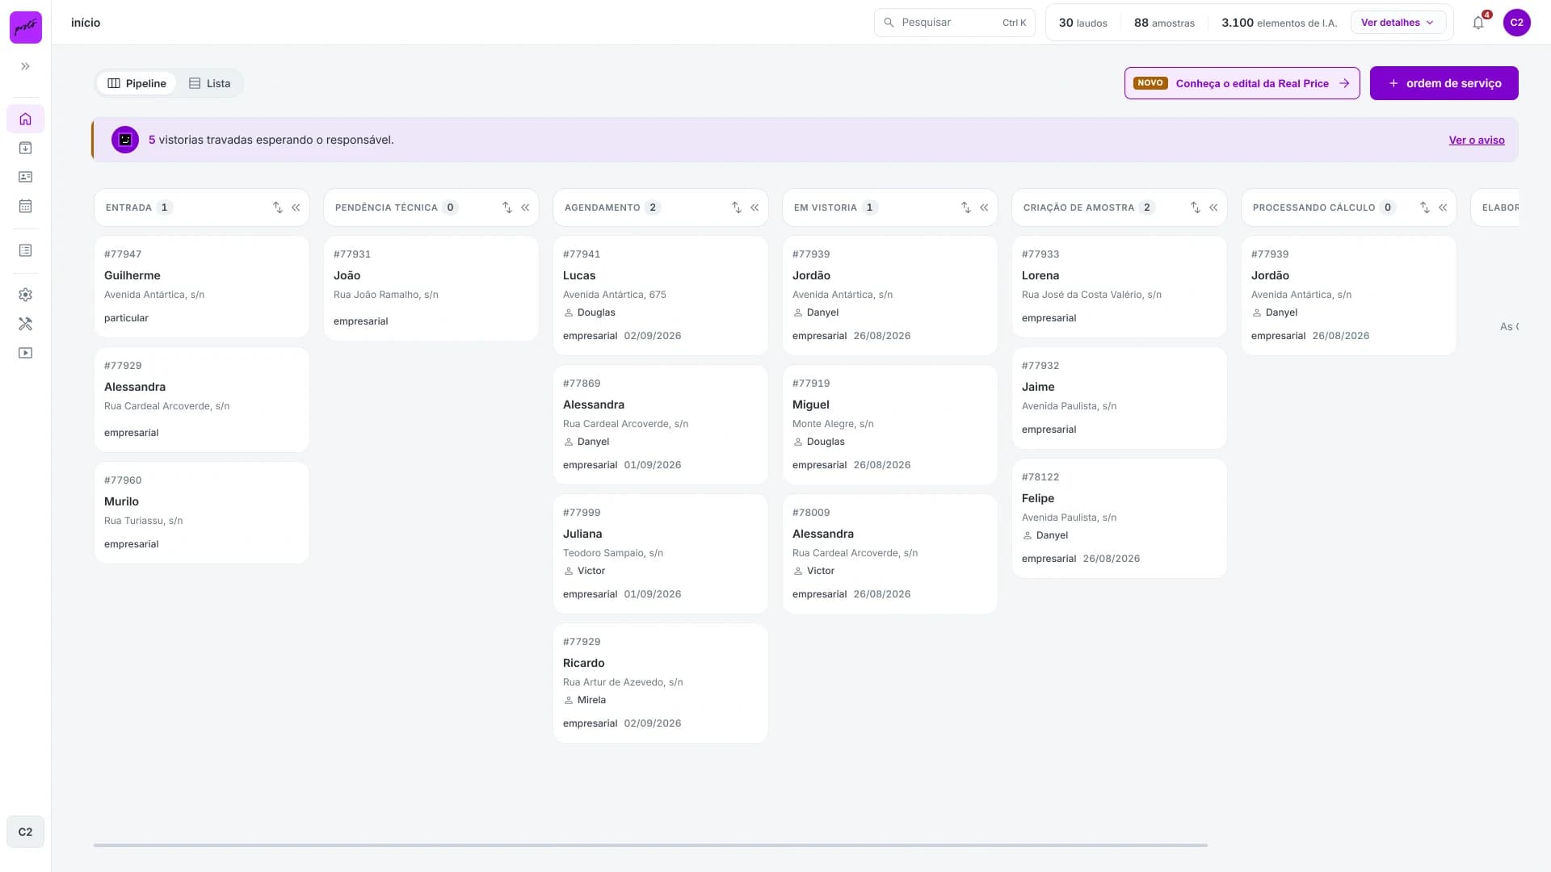The image size is (1551, 872).
Task: Open card #77931 João
Action: (x=431, y=288)
